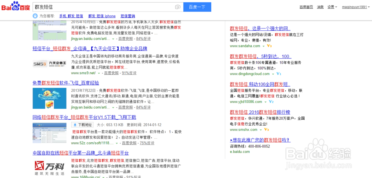Image resolution: width=372 pixels, height=178 pixels.
Task: Click 75%好评 rating link
Action: click(x=147, y=143)
